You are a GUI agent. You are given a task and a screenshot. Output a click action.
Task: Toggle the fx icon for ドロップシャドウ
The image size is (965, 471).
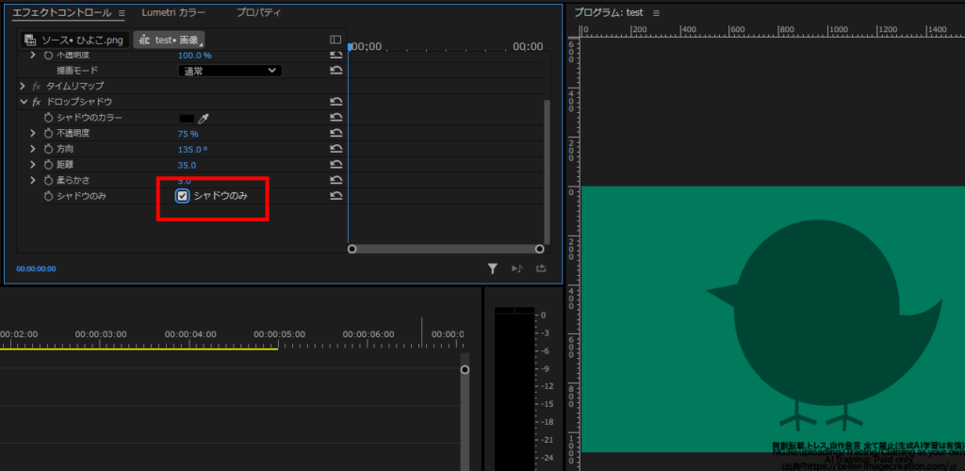click(37, 102)
